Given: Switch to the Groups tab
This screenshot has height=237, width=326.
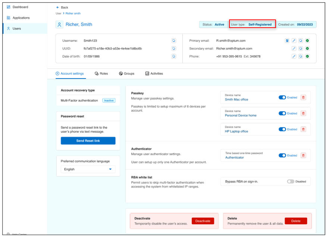Looking at the screenshot, I should click(x=126, y=74).
